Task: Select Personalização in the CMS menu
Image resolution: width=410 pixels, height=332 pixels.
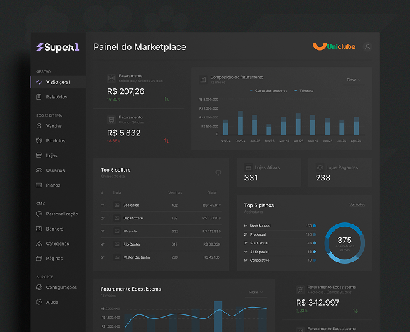Action: click(x=62, y=214)
